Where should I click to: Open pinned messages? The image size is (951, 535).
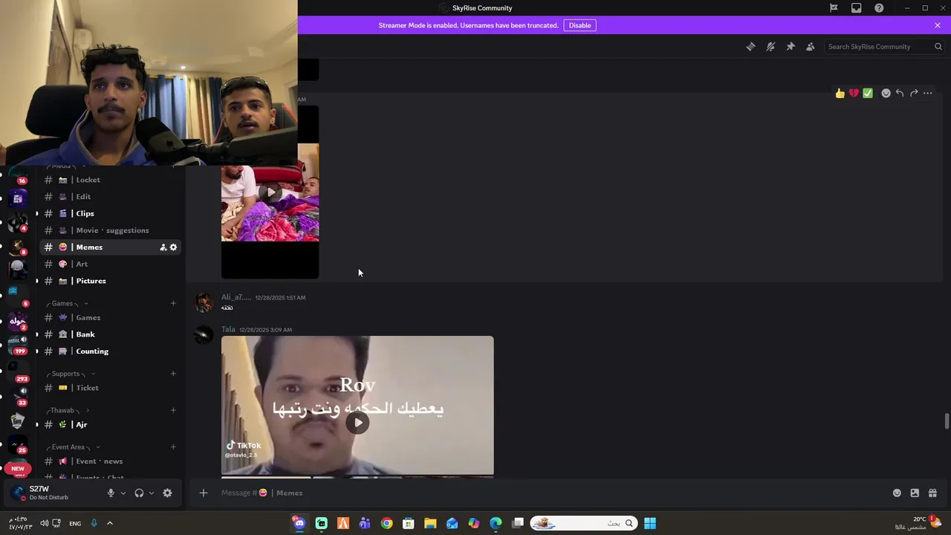pos(791,46)
